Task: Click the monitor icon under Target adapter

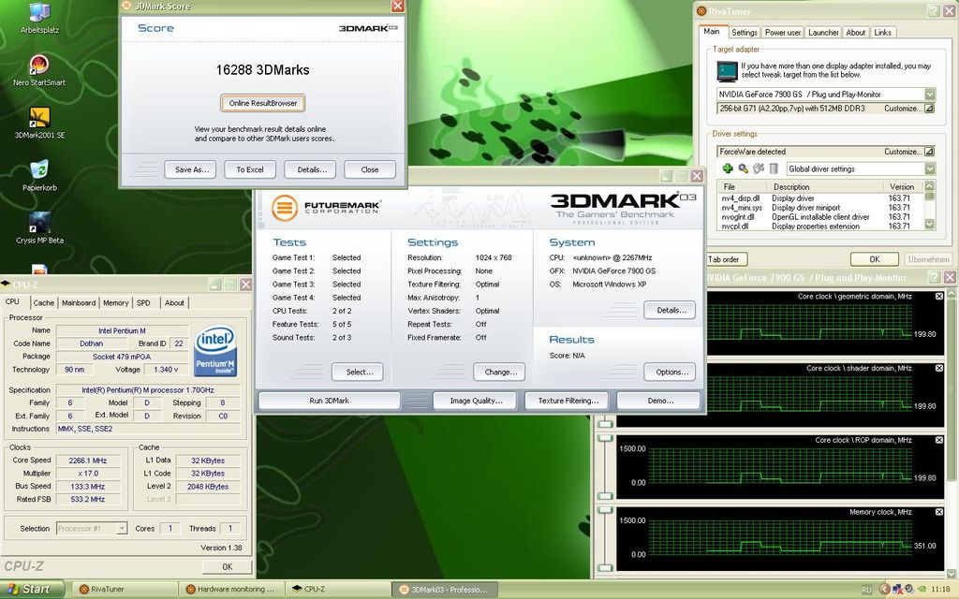Action: [x=727, y=71]
